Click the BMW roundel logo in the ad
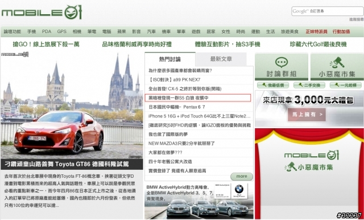 tap(239, 189)
